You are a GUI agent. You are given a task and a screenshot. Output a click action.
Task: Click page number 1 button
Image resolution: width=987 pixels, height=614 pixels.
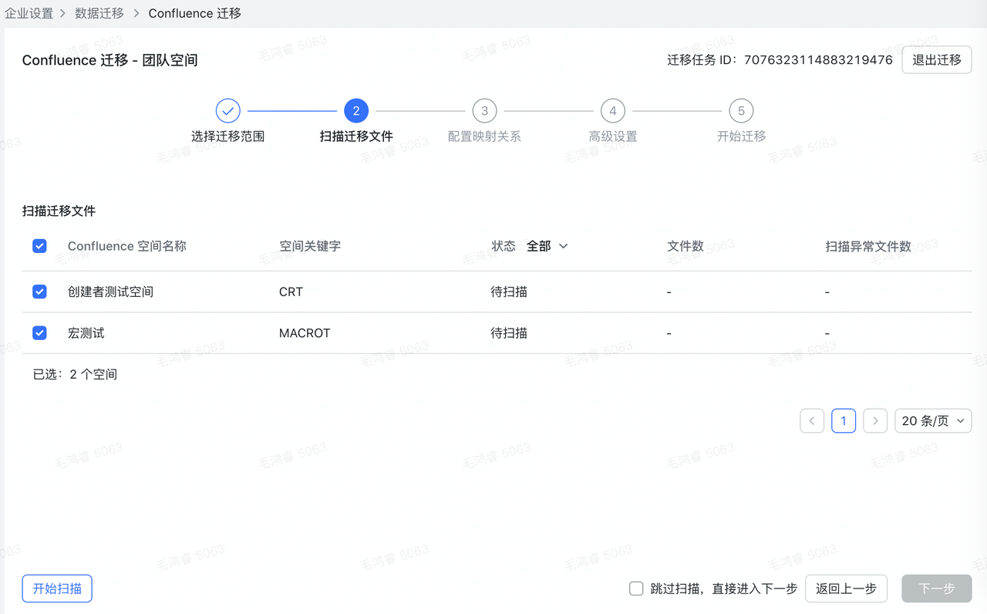coord(844,420)
